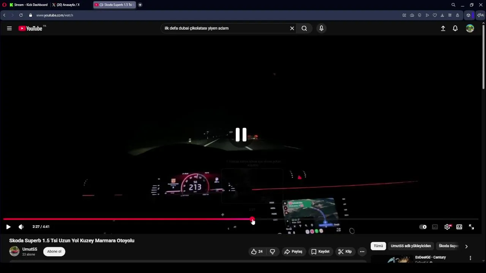Open options menu for EsDeeKid - Century
The image size is (486, 273).
[x=470, y=258]
